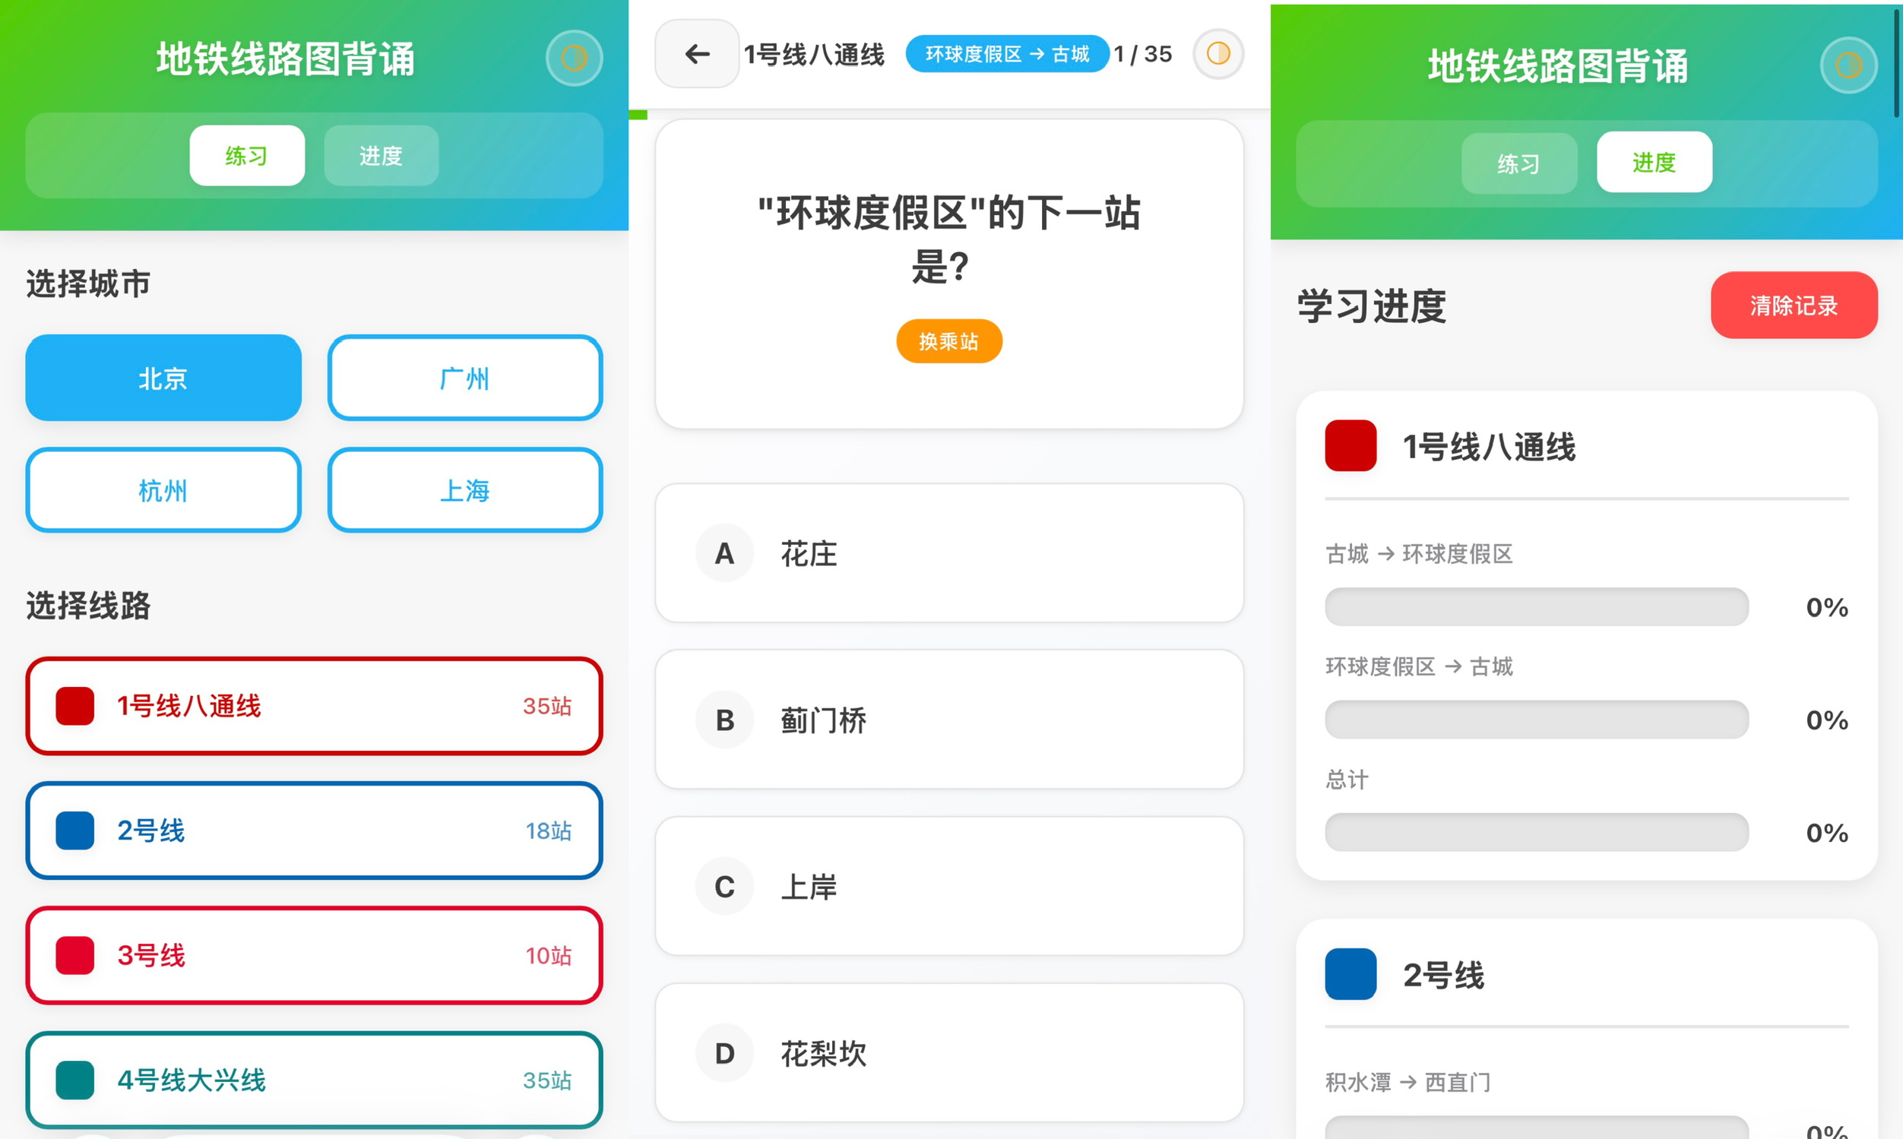1903x1139 pixels.
Task: Switch to 练习 tab in right panel
Action: pos(1518,163)
